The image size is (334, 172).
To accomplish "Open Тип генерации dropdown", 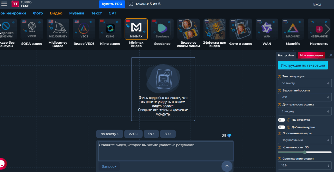I will coord(304,83).
